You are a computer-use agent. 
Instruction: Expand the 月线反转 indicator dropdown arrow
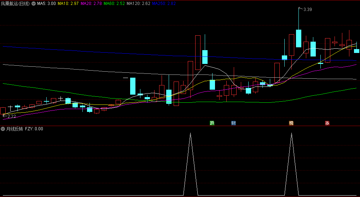[x=3, y=129]
